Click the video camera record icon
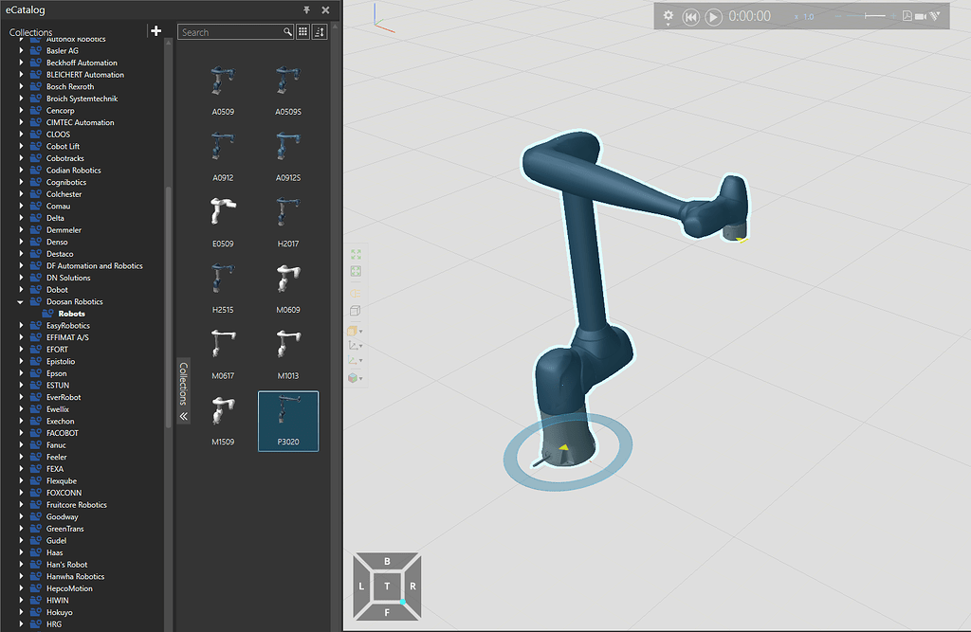The height and width of the screenshot is (632, 971). 920,16
